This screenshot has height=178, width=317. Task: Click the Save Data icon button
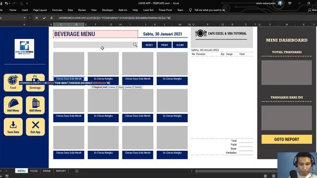[x=13, y=127]
